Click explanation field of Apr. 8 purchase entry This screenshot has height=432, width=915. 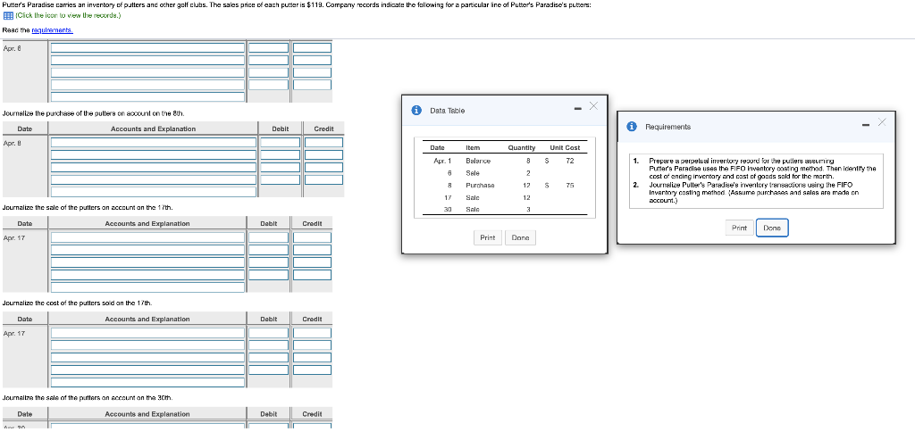[154, 192]
